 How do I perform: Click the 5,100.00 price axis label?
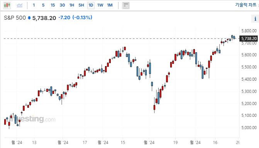pos(249,115)
